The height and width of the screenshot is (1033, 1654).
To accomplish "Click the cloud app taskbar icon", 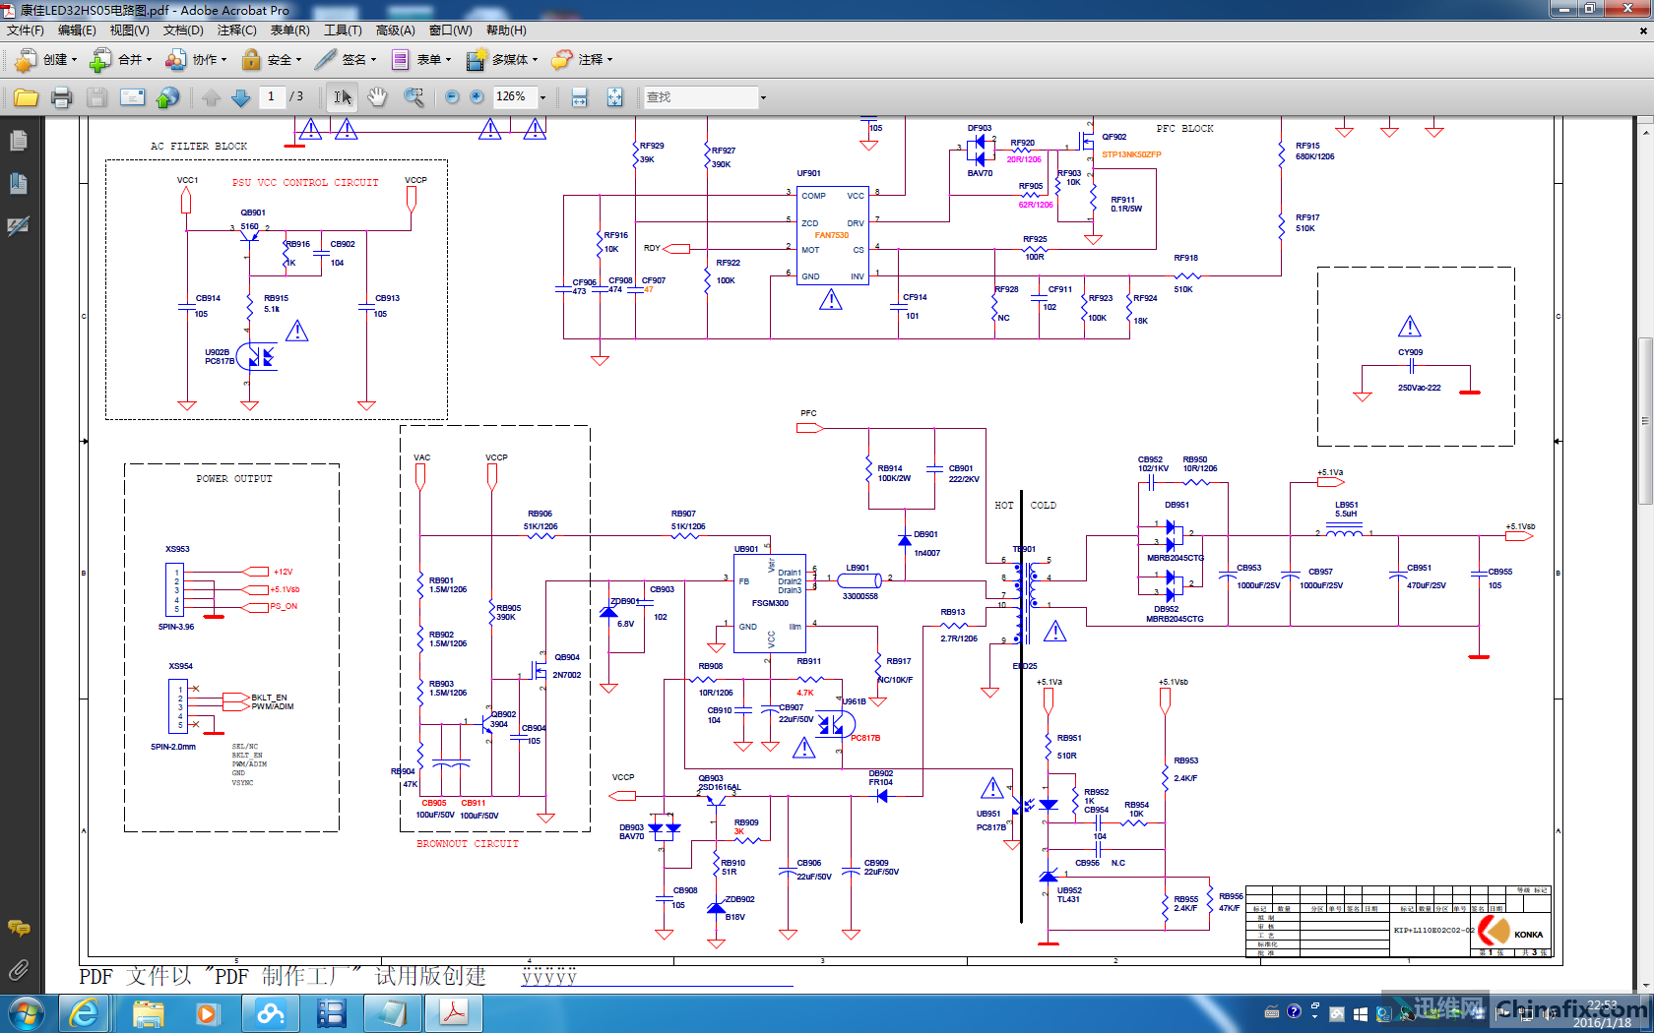I will coord(270,1013).
